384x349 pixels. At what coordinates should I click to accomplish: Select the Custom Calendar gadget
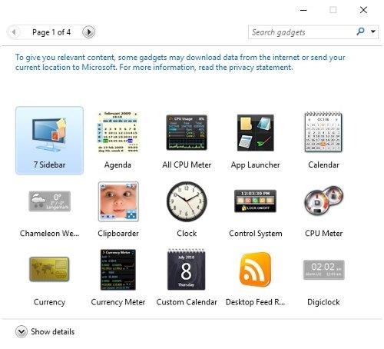(187, 269)
